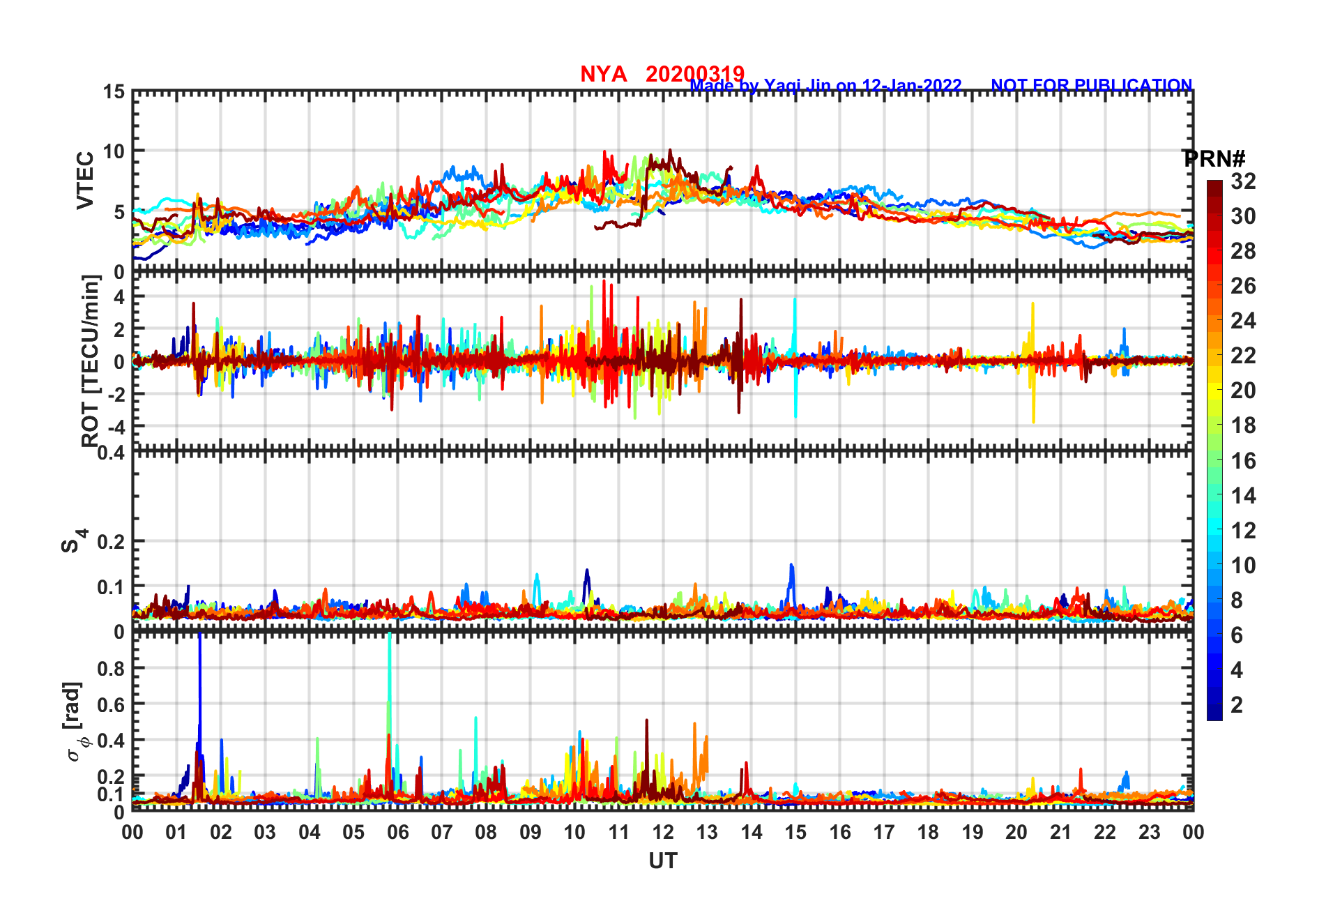1326x901 pixels.
Task: Click the "23" hour tick on the UT axis
Action: point(1149,832)
